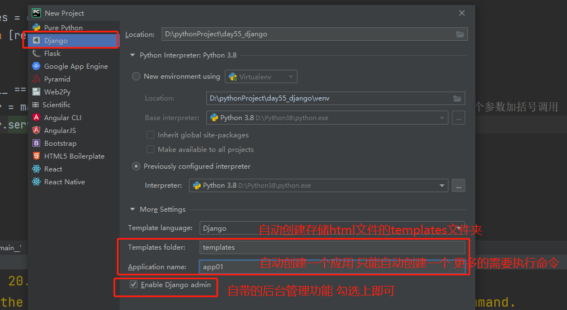This screenshot has width=567, height=310.
Task: Pick the Angular CLI project type
Action: [x=74, y=118]
